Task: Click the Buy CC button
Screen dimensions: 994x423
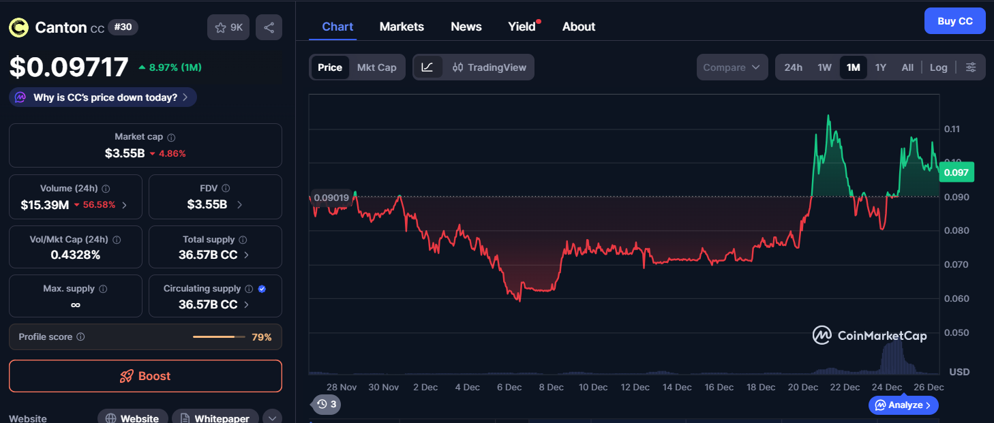Action: click(x=954, y=21)
